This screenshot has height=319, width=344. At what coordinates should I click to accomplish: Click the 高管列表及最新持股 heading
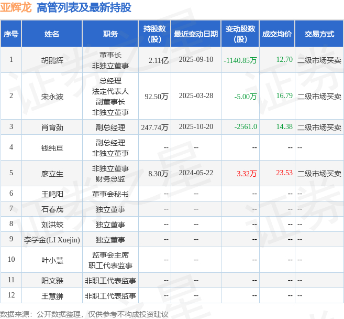tap(84, 8)
